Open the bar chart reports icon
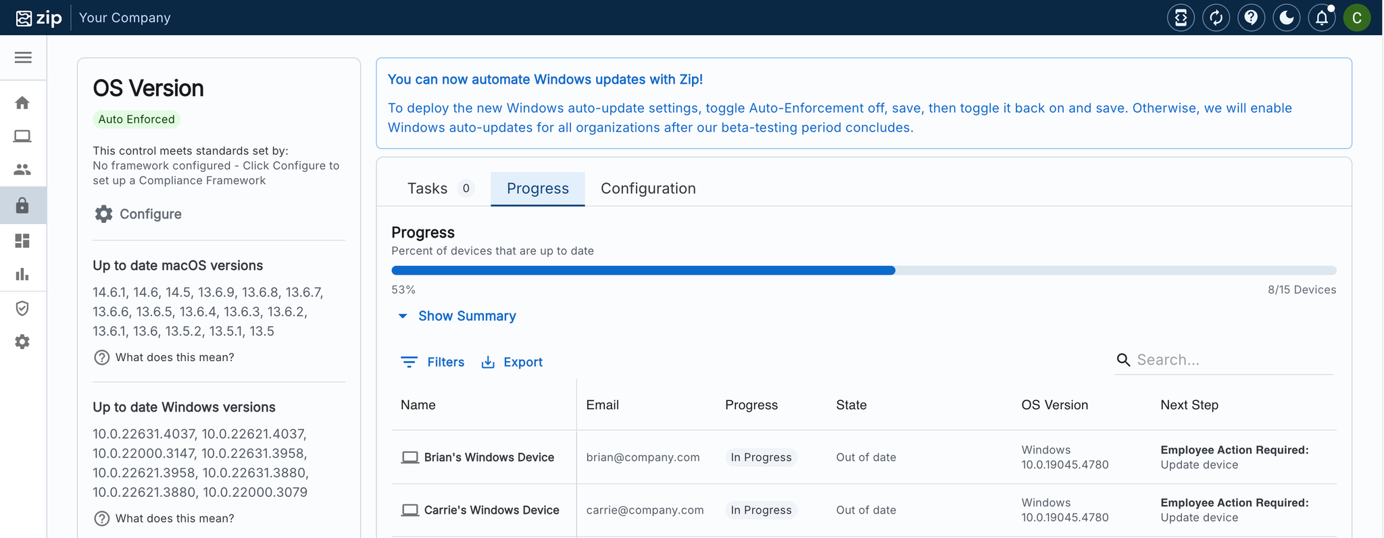Viewport: 1384px width, 538px height. [x=22, y=274]
